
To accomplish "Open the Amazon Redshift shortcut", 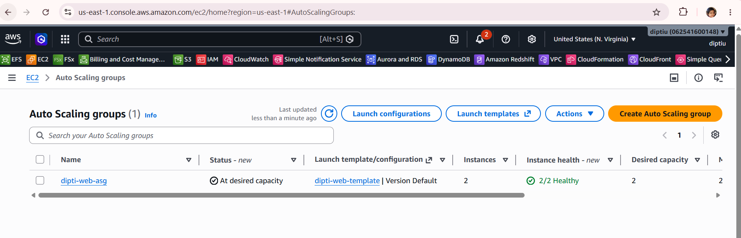I will click(x=504, y=59).
